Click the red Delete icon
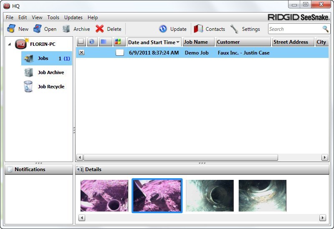The image size is (334, 229). pyautogui.click(x=100, y=29)
